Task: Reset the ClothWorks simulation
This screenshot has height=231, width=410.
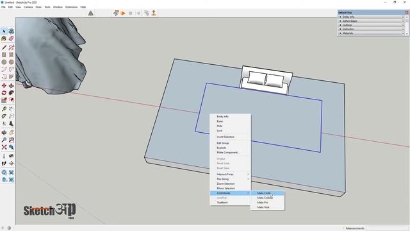Action: 138,13
